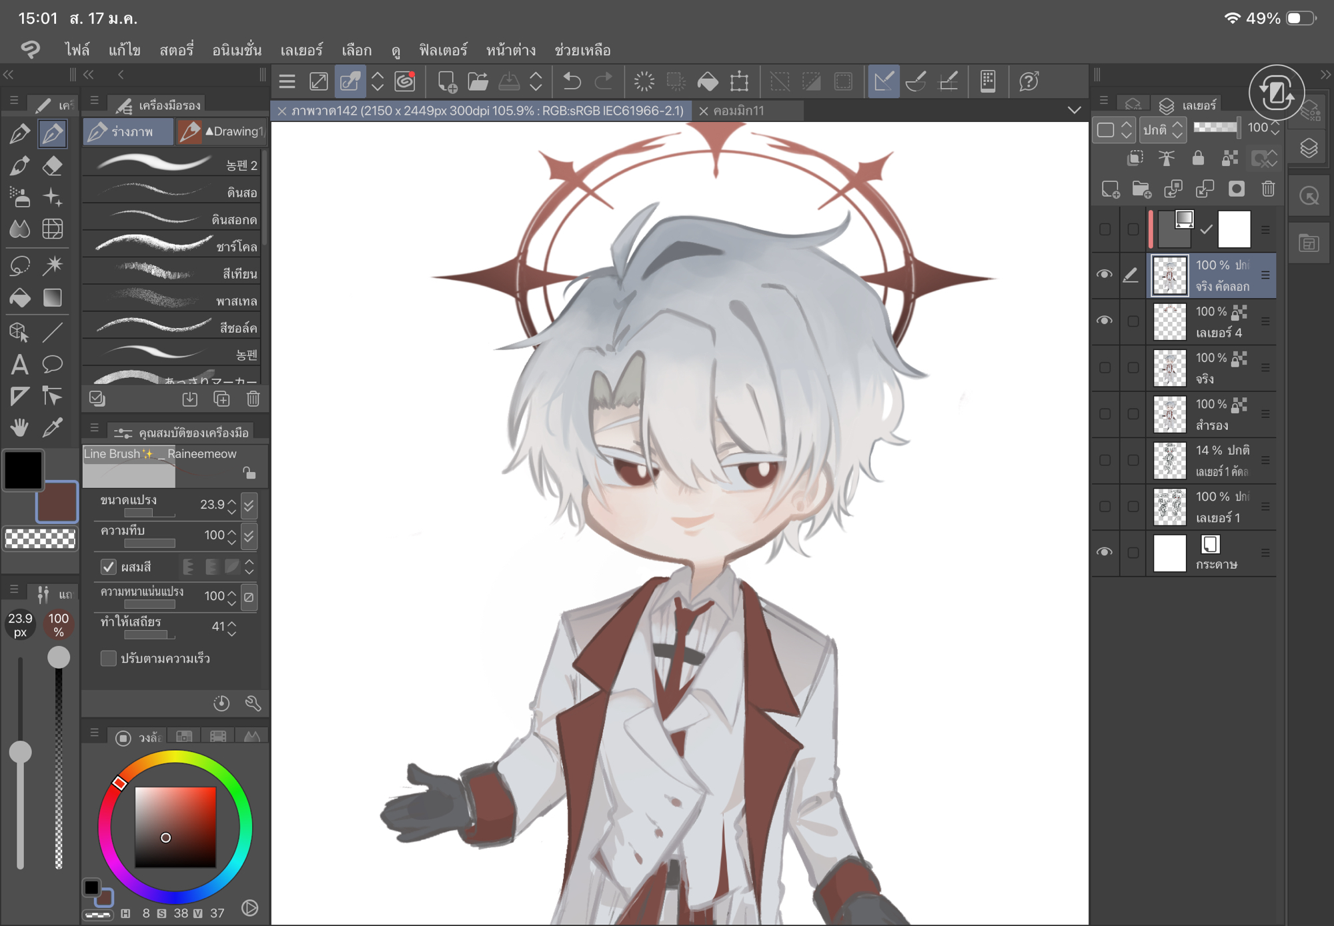Screen dimensions: 1334x926
Task: Select the Hand move tool
Action: click(19, 427)
